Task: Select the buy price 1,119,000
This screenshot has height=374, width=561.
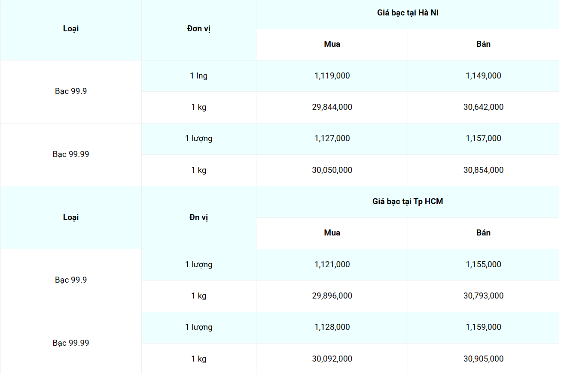Action: [x=332, y=76]
